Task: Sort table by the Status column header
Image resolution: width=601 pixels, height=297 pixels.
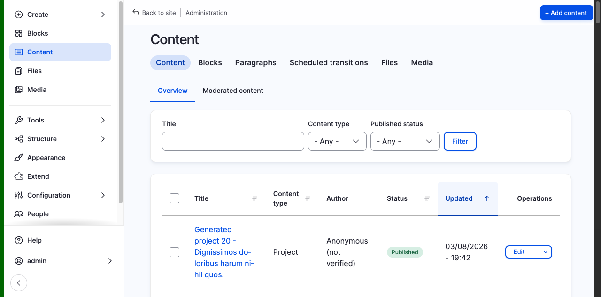Action: point(408,198)
